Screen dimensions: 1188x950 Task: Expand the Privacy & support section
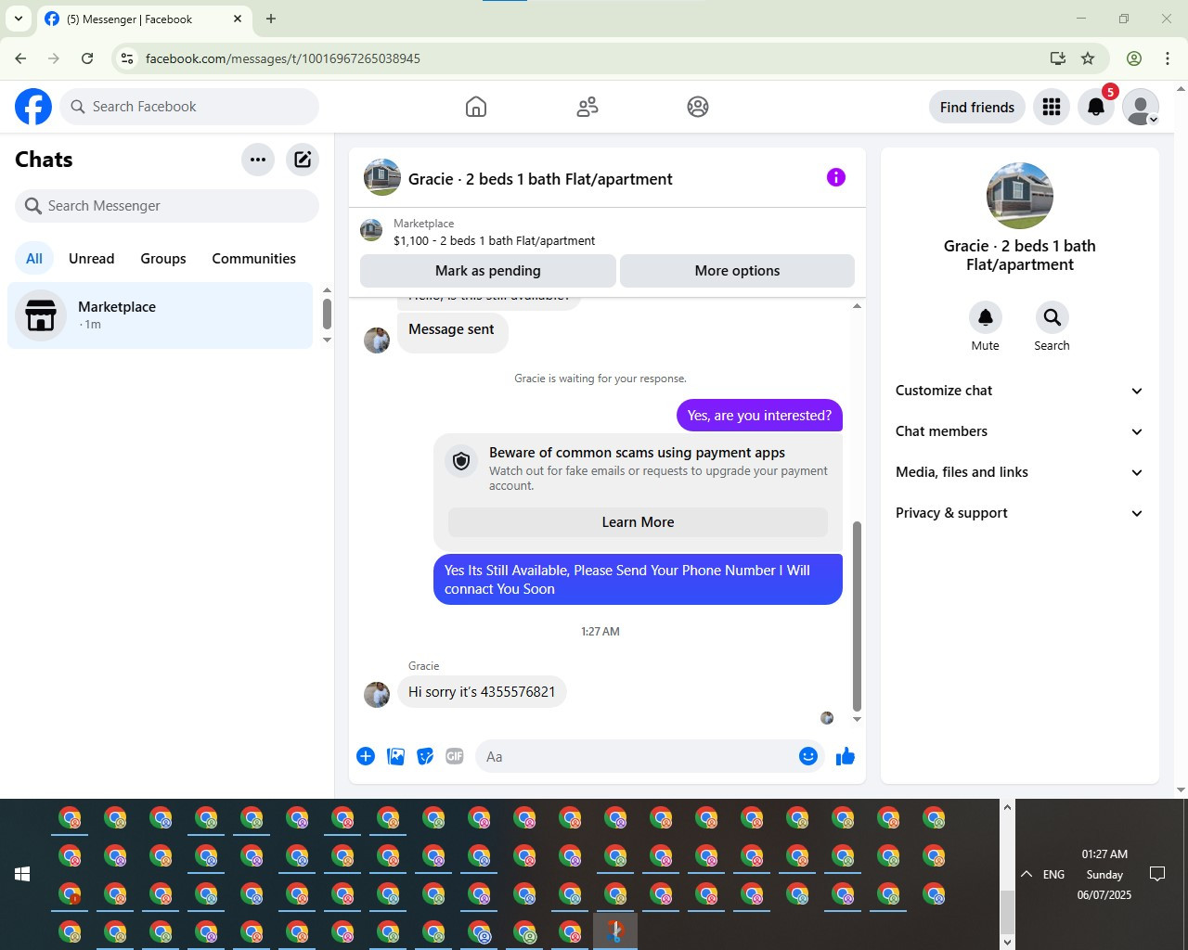1019,513
